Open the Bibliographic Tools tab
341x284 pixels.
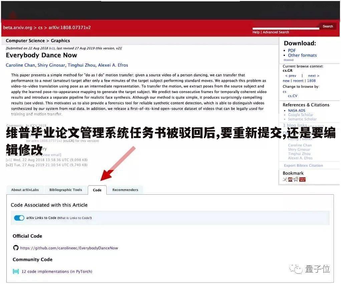pos(66,190)
